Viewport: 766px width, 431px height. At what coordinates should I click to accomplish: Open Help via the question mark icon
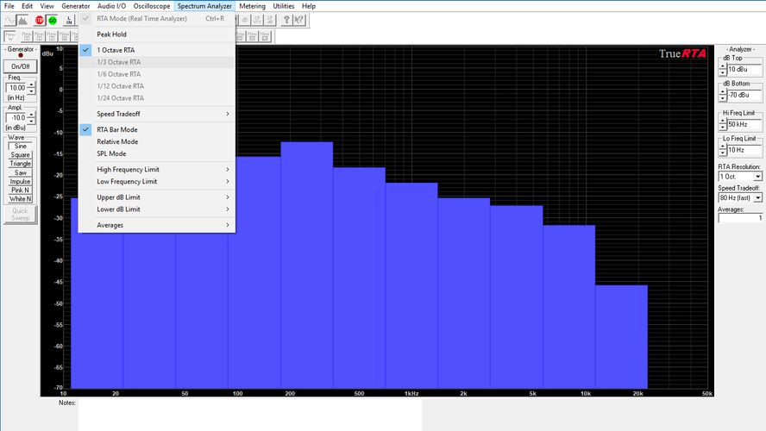coord(285,20)
